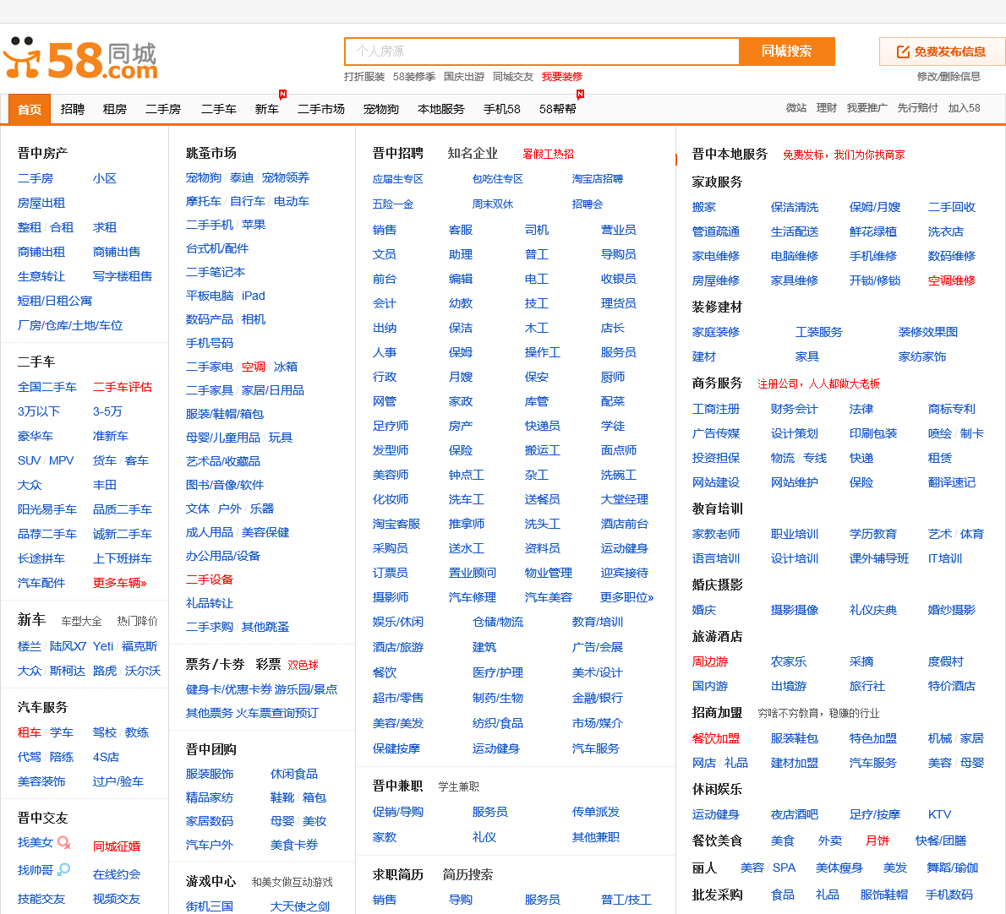Open the 修改/删除信息 link

pos(949,76)
